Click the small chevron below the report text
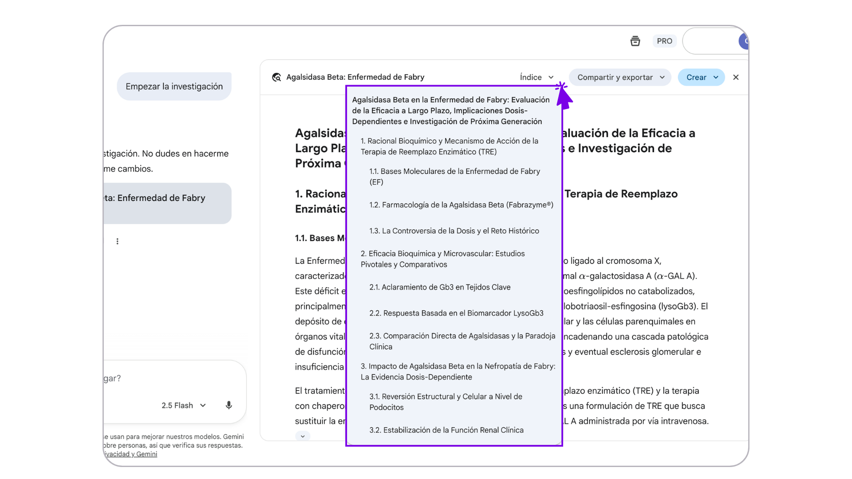The width and height of the screenshot is (852, 479). click(303, 436)
